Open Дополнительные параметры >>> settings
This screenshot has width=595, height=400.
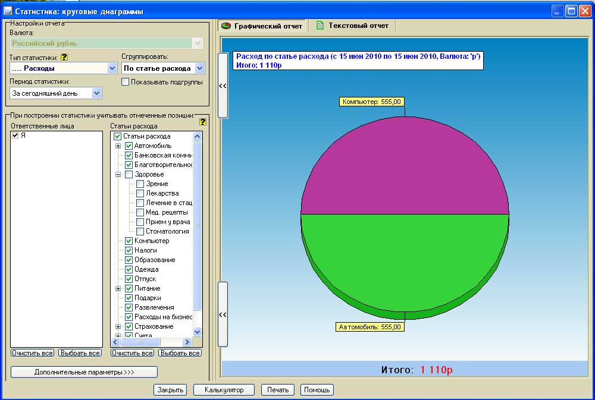click(x=84, y=372)
